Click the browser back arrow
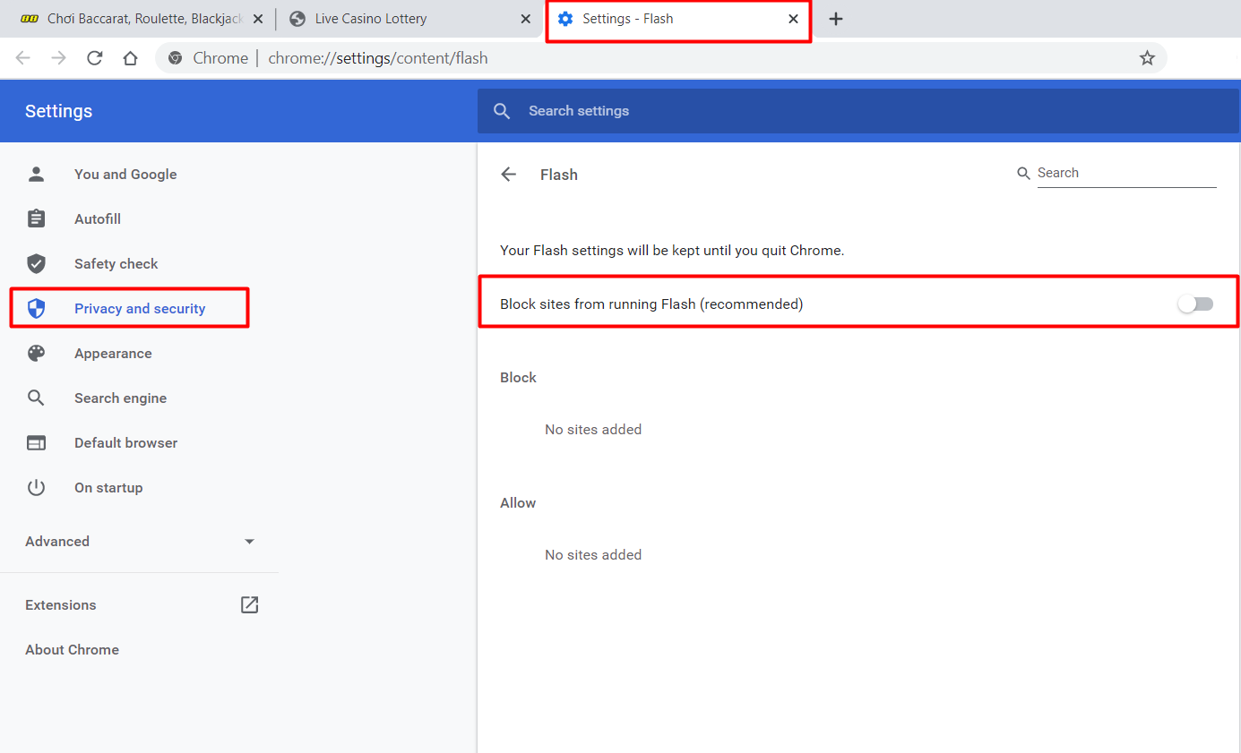Screen dimensions: 1241x753 tap(23, 58)
